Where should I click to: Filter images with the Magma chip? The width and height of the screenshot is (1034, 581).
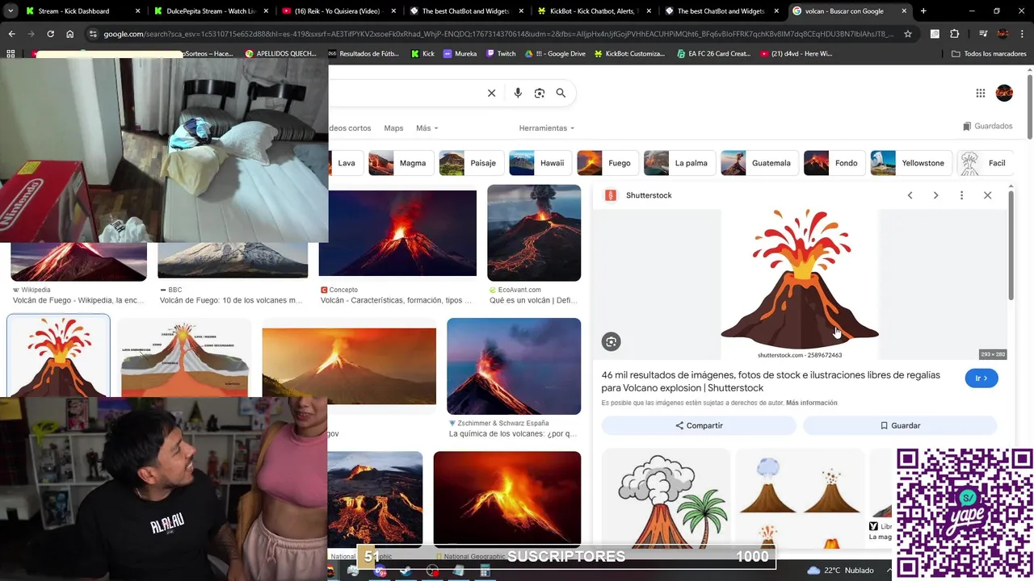tap(400, 163)
